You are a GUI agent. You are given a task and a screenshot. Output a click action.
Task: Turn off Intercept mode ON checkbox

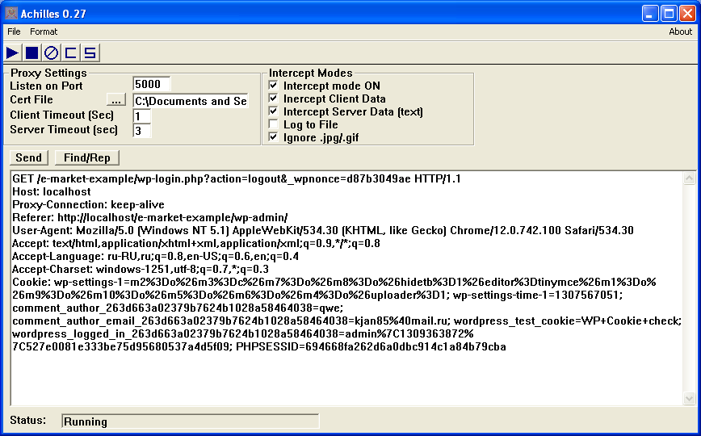tap(273, 86)
